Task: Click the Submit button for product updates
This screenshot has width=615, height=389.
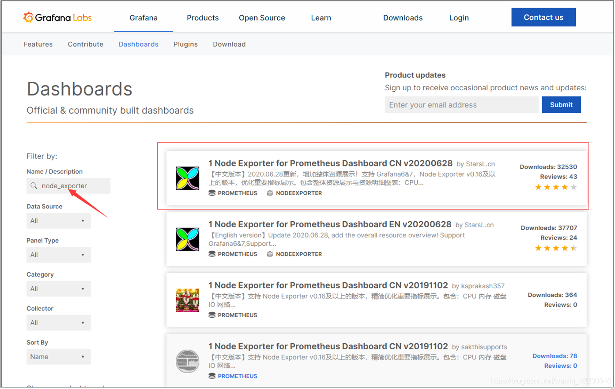Action: coord(561,105)
